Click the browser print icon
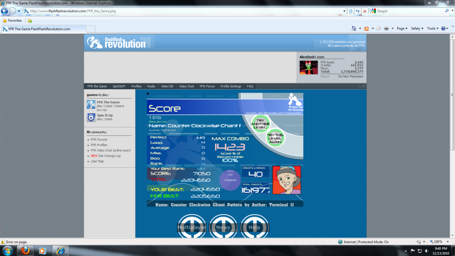 386,28
